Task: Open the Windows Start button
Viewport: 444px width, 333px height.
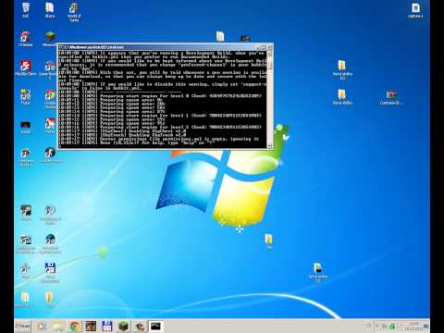Action: [x=22, y=326]
